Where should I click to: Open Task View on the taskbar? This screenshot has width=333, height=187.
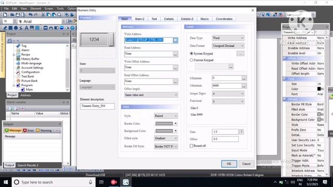click(x=101, y=182)
